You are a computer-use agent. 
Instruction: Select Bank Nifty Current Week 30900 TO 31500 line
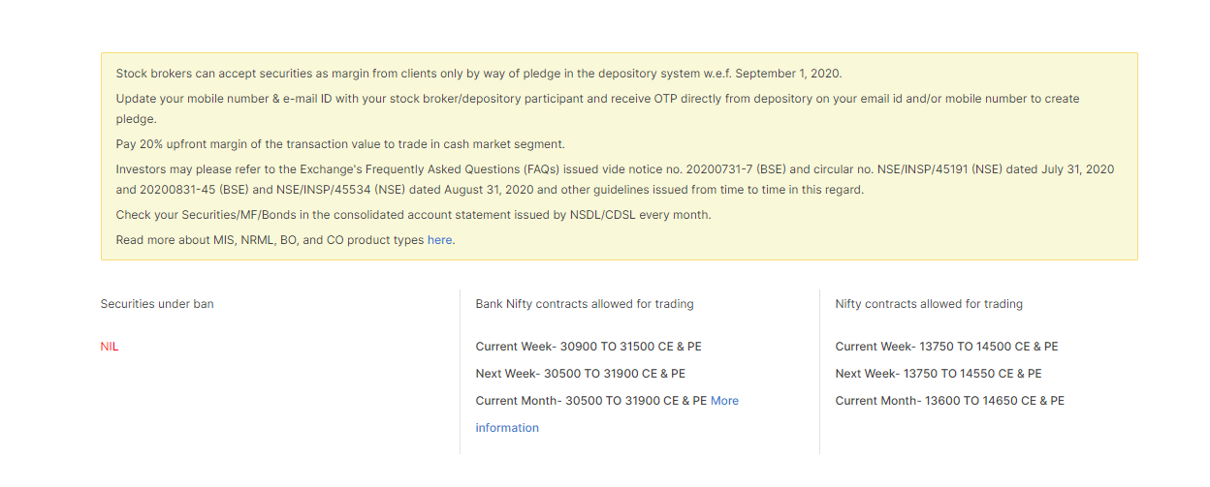pyautogui.click(x=588, y=347)
